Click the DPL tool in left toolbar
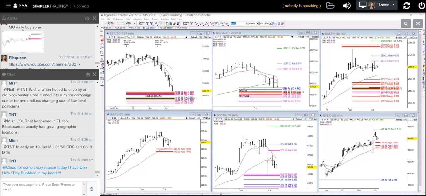This screenshot has width=426, height=196. tap(102, 36)
